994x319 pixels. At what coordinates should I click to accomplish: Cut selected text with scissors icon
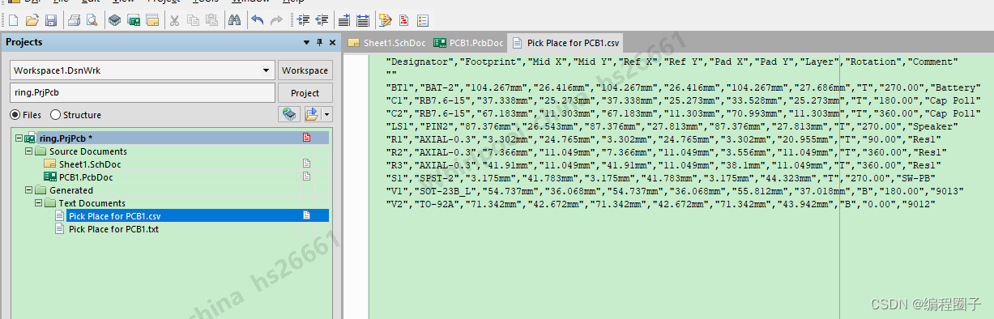click(x=174, y=20)
